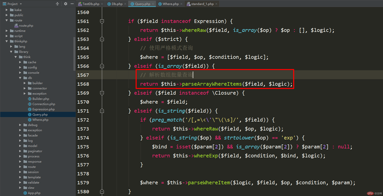This screenshot has width=383, height=196.
Task: Expand the kaka folder
Action: pos(7,10)
